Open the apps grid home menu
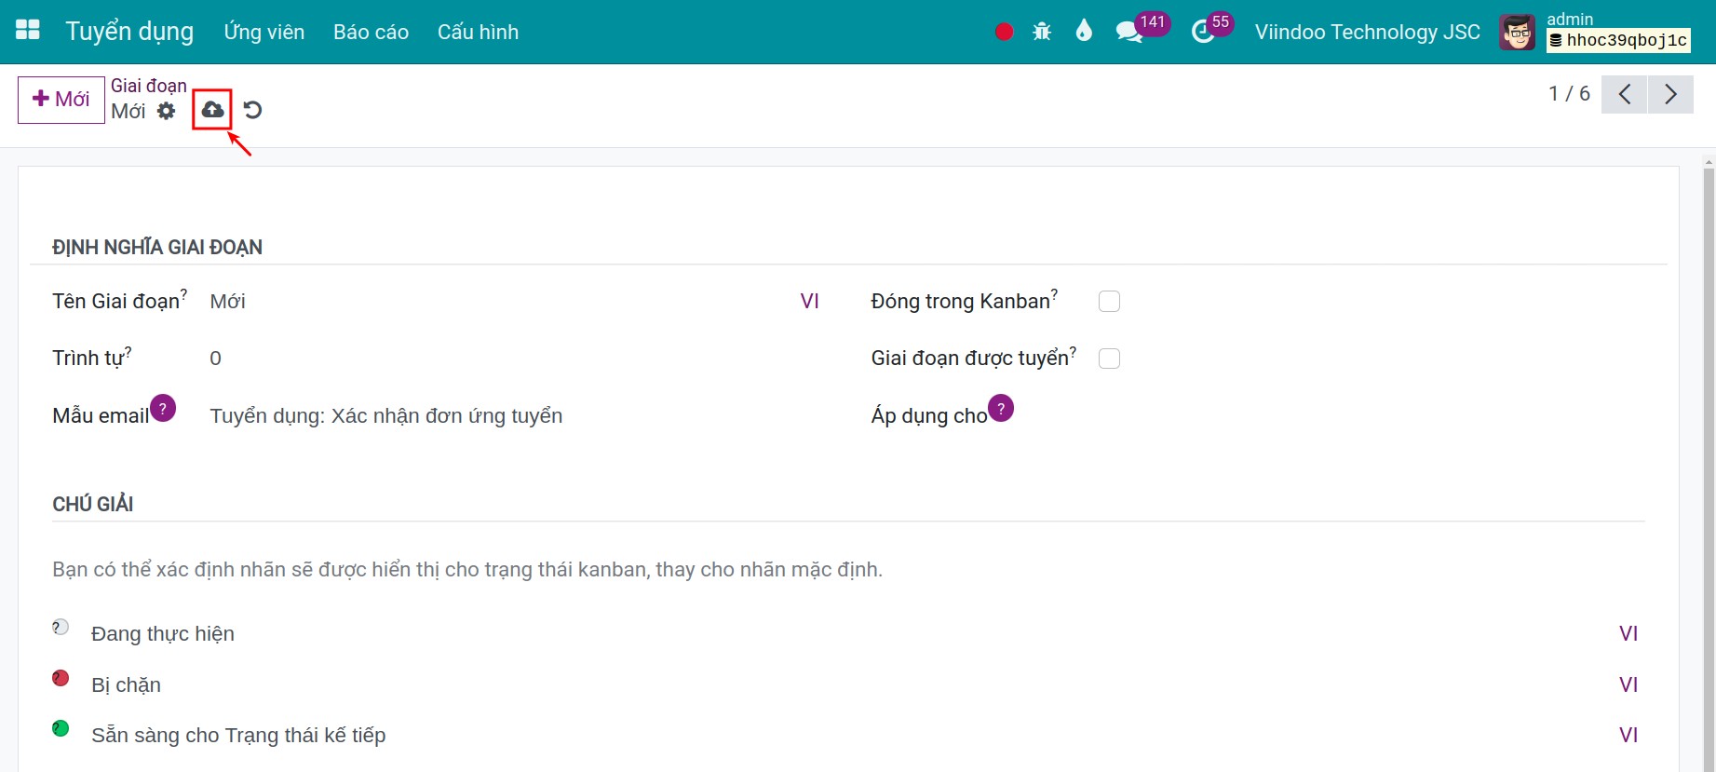Screen dimensions: 1716x772 pos(28,31)
